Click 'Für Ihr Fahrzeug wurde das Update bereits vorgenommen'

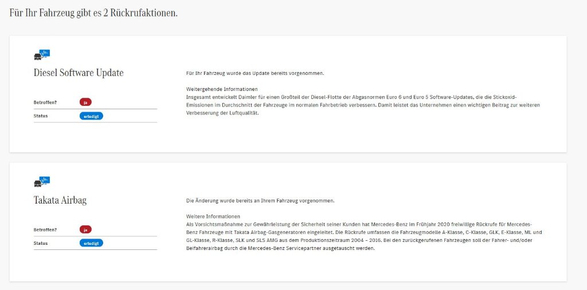click(255, 73)
